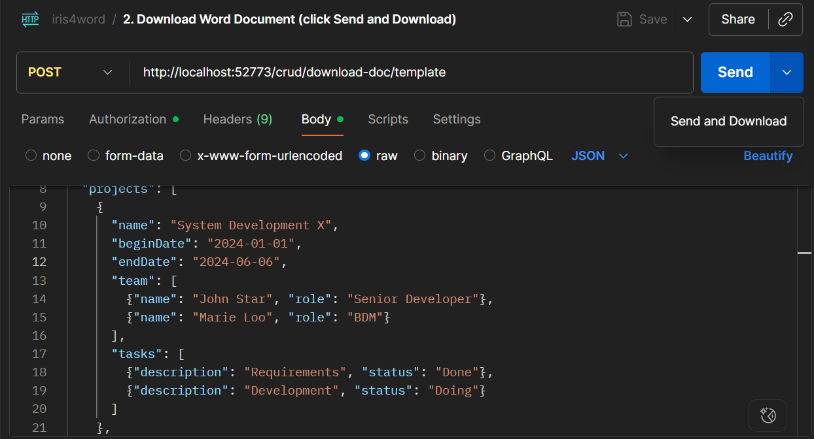Select the form-data radio option
This screenshot has height=439, width=814.
94,155
